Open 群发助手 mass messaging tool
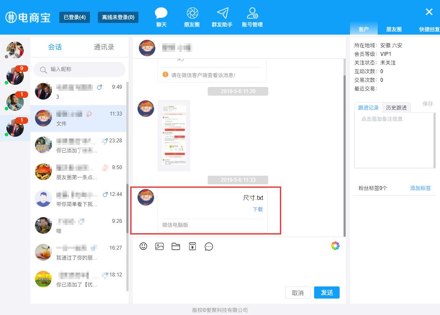This screenshot has height=315, width=440. [222, 17]
